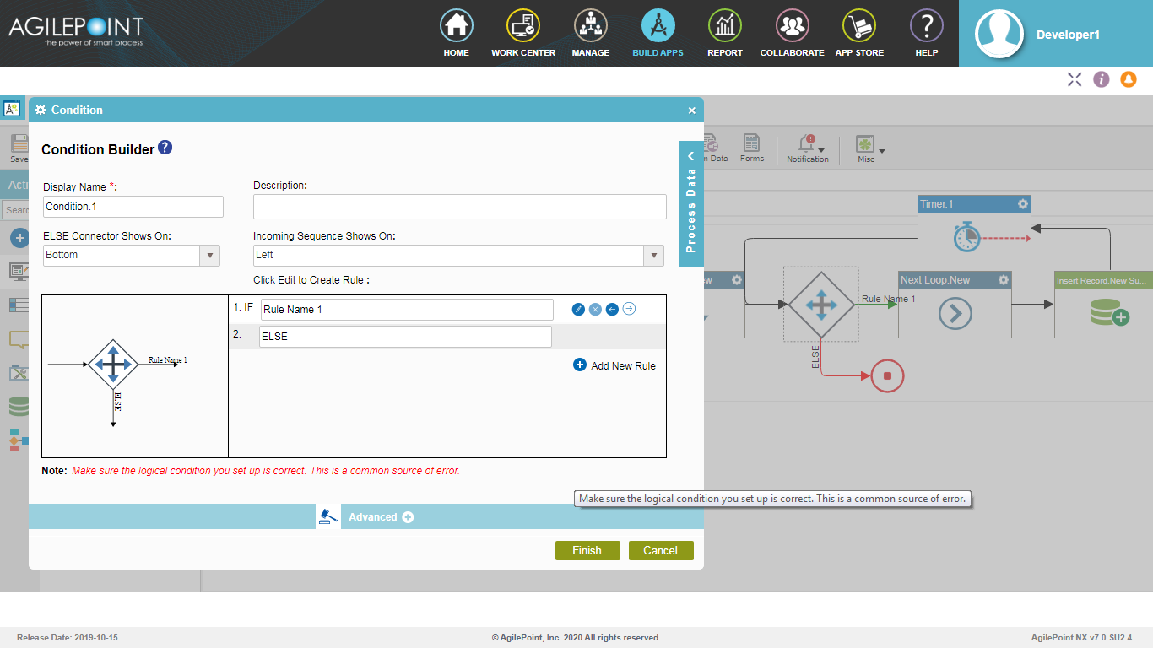Toggle full screen mode icon
1153x648 pixels.
[x=1074, y=79]
